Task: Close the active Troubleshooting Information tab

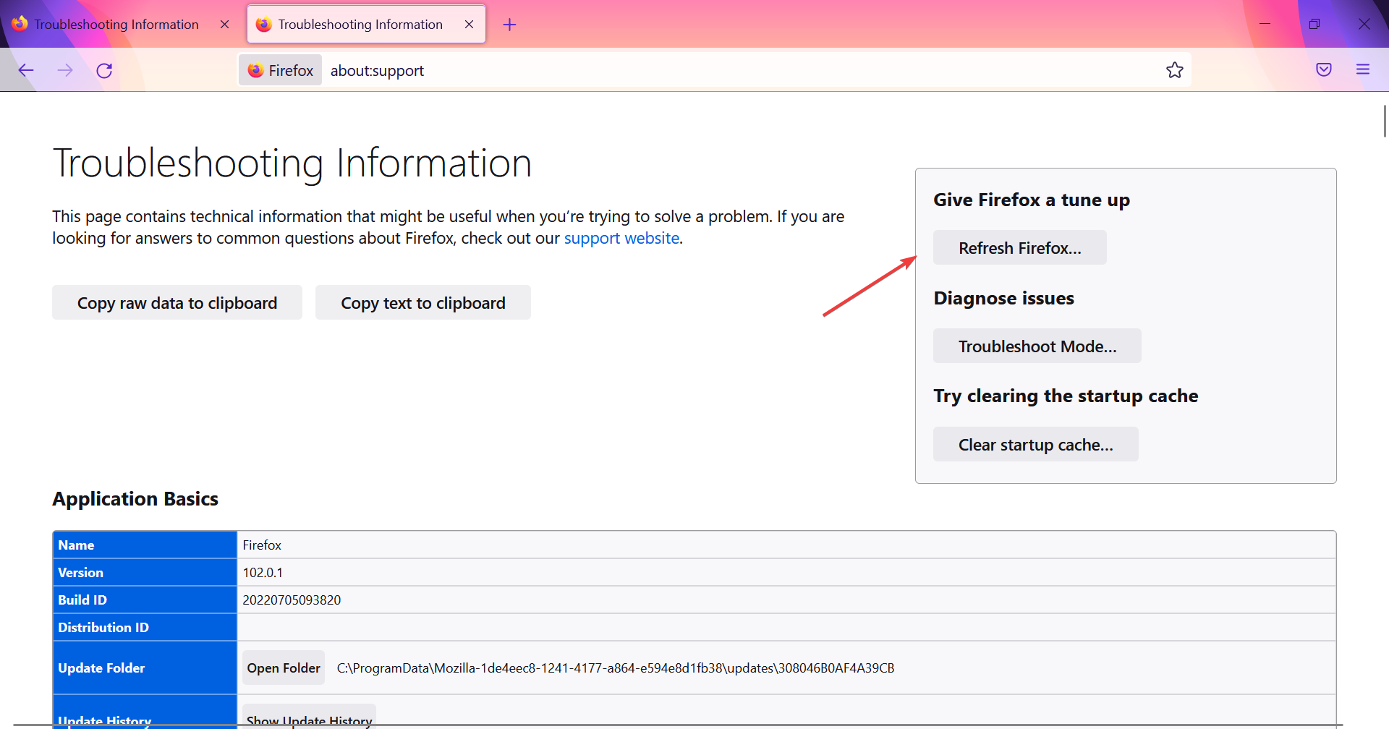Action: (x=469, y=25)
